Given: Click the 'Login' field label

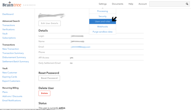Looking at the screenshot, I should point(41,36).
